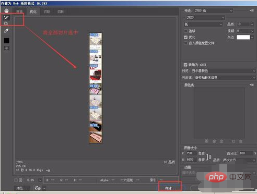This screenshot has height=194, width=257.
Task: Toggle slices visibility button in toolbox
Action: coord(6,48)
